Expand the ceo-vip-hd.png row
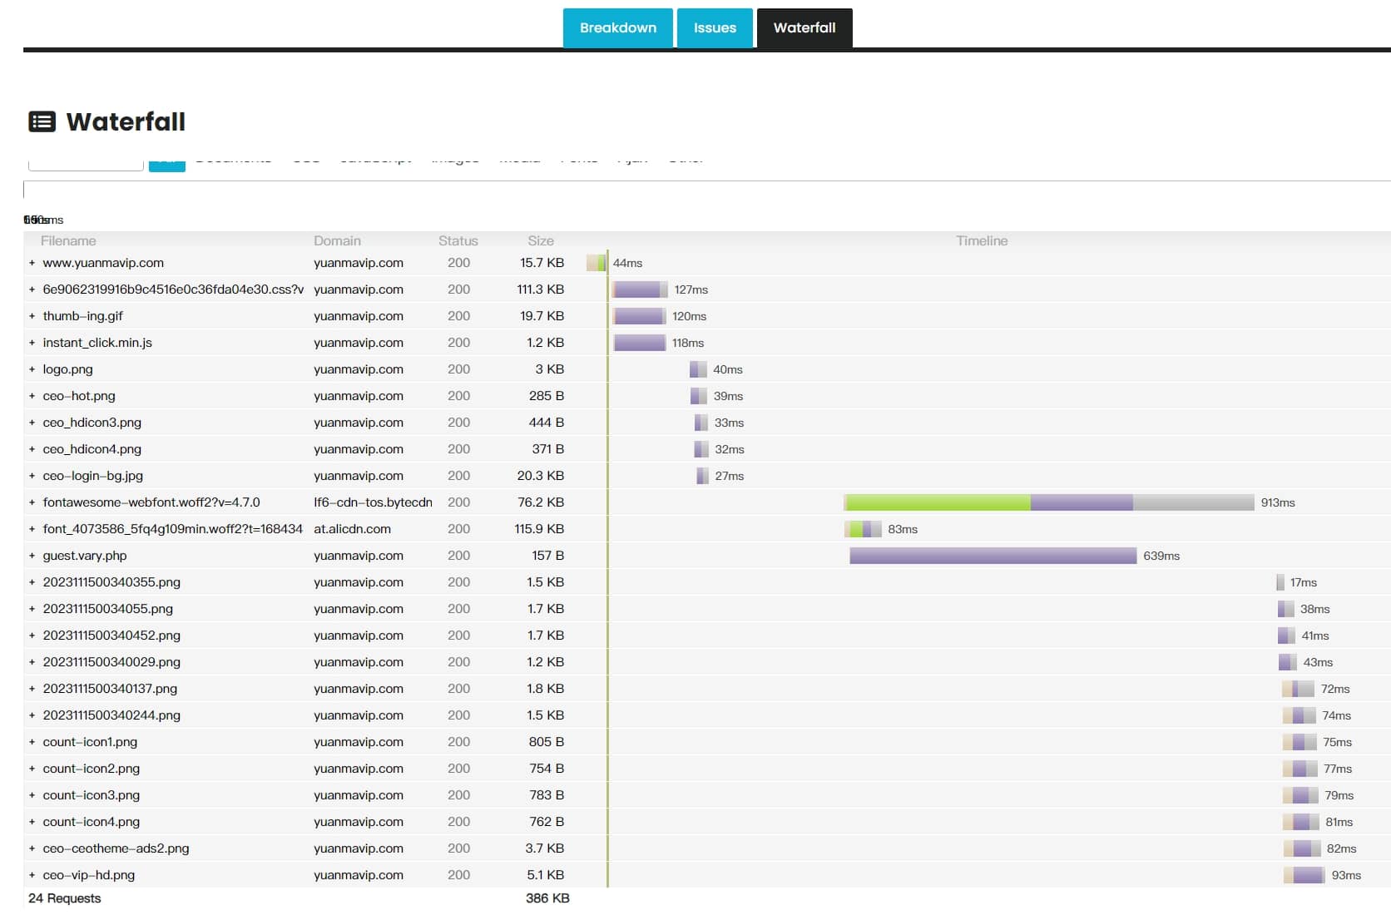This screenshot has width=1391, height=915. pos(32,875)
